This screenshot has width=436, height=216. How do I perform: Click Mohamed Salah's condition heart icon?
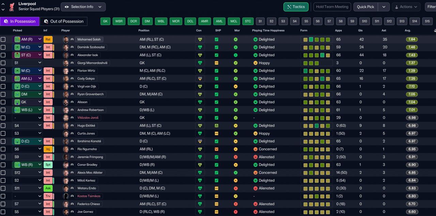pyautogui.click(x=200, y=39)
